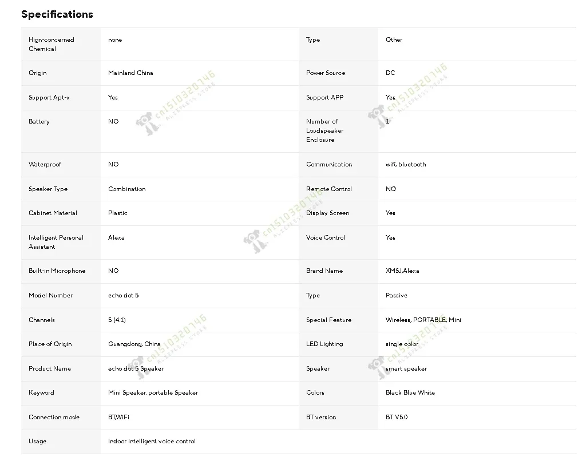Click the Indoor intelligent voice control usage
The image size is (586, 457).
(152, 442)
